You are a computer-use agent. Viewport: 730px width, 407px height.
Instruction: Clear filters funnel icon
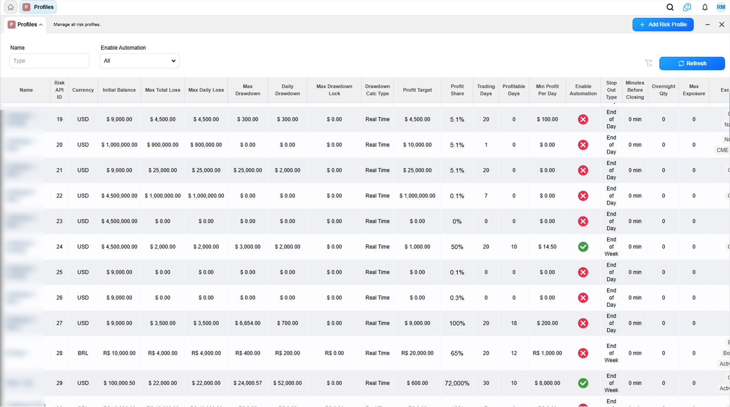(649, 63)
